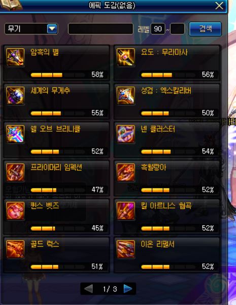
Task: Select the 킬 아르니스 협곡 icon
Action: [x=126, y=210]
